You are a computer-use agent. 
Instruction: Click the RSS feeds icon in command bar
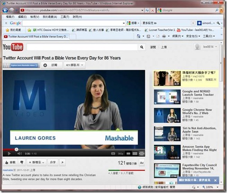tap(148, 36)
